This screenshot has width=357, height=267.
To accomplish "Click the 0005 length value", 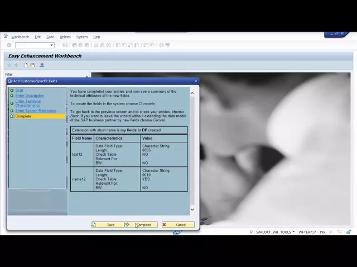I will [x=146, y=150].
